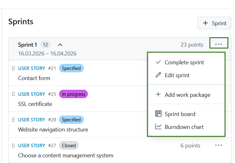Click the pencil icon for Edit sprint
Image resolution: width=235 pixels, height=163 pixels.
(x=158, y=75)
